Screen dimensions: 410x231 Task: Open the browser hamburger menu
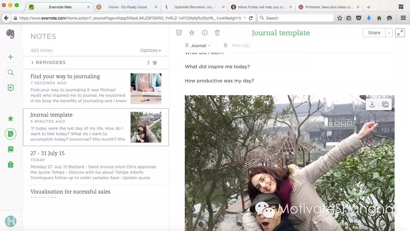coord(403,18)
